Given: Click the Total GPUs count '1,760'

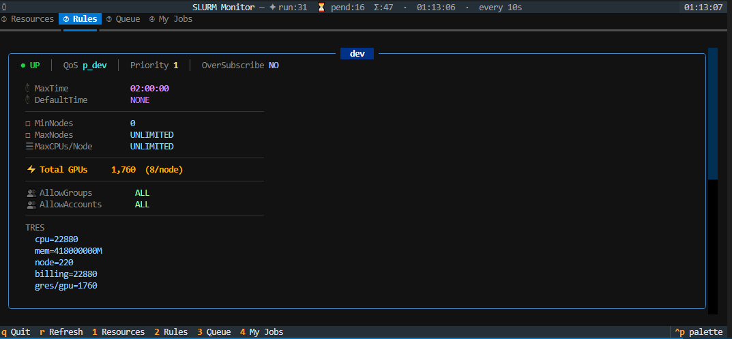Looking at the screenshot, I should pos(123,169).
